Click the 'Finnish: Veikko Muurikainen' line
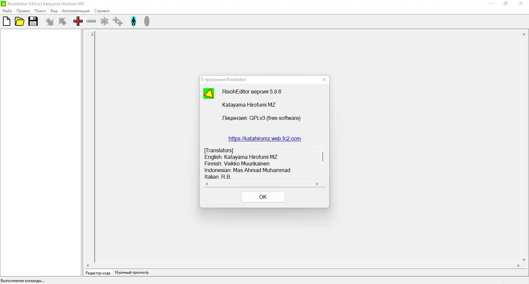This screenshot has height=284, width=529. 237,163
